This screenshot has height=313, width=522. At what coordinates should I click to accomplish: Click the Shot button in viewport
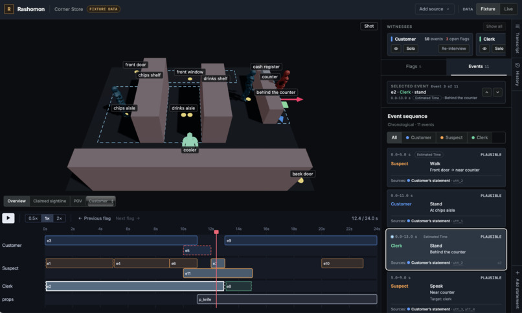(369, 26)
